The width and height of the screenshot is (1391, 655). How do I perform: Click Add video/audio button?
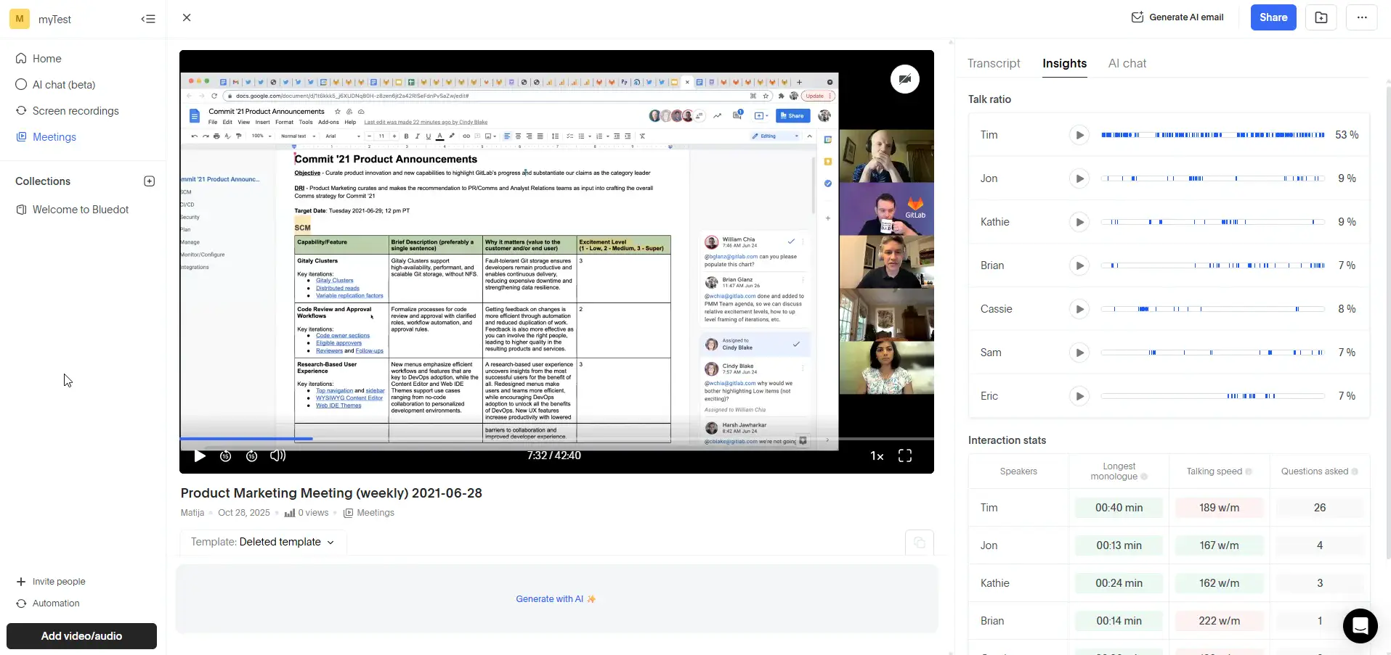coord(81,636)
